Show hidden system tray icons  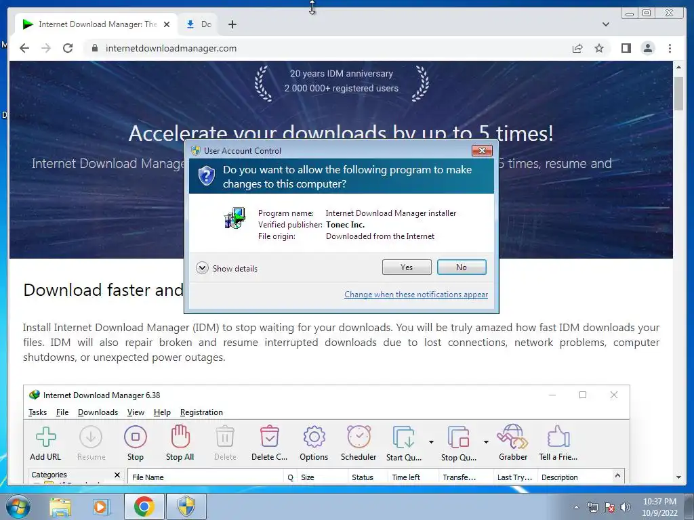tap(576, 508)
